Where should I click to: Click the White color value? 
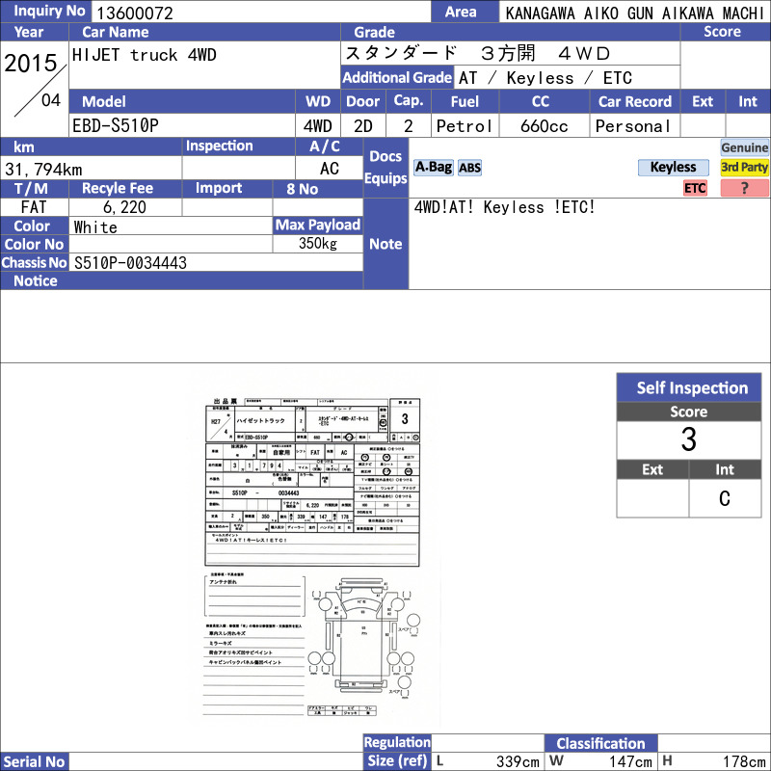[x=95, y=227]
